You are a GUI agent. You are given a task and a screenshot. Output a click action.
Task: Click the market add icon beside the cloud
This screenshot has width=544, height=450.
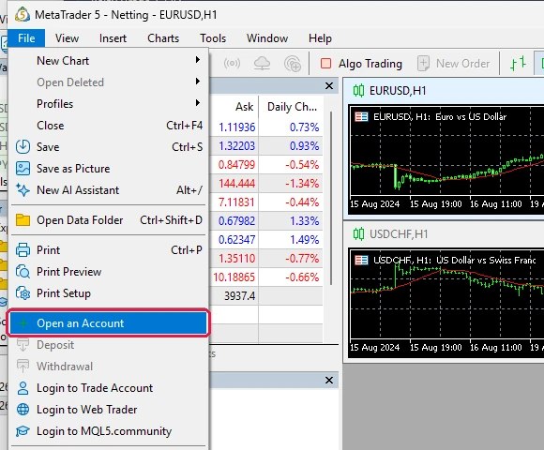[x=293, y=64]
